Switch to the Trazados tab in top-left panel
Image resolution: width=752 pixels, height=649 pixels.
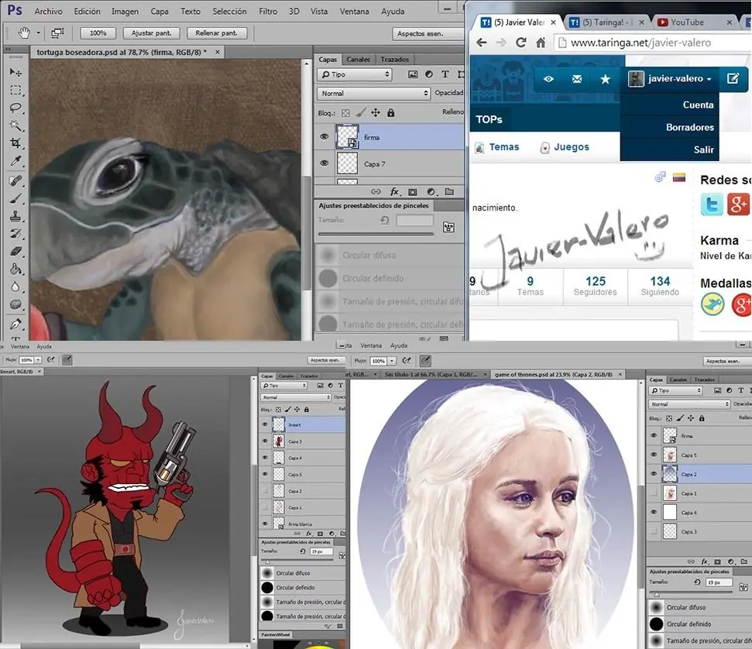coord(395,60)
